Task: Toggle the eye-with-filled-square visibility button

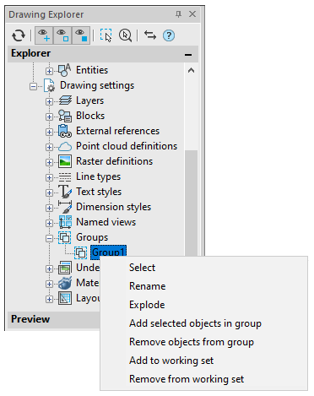Action: point(81,35)
